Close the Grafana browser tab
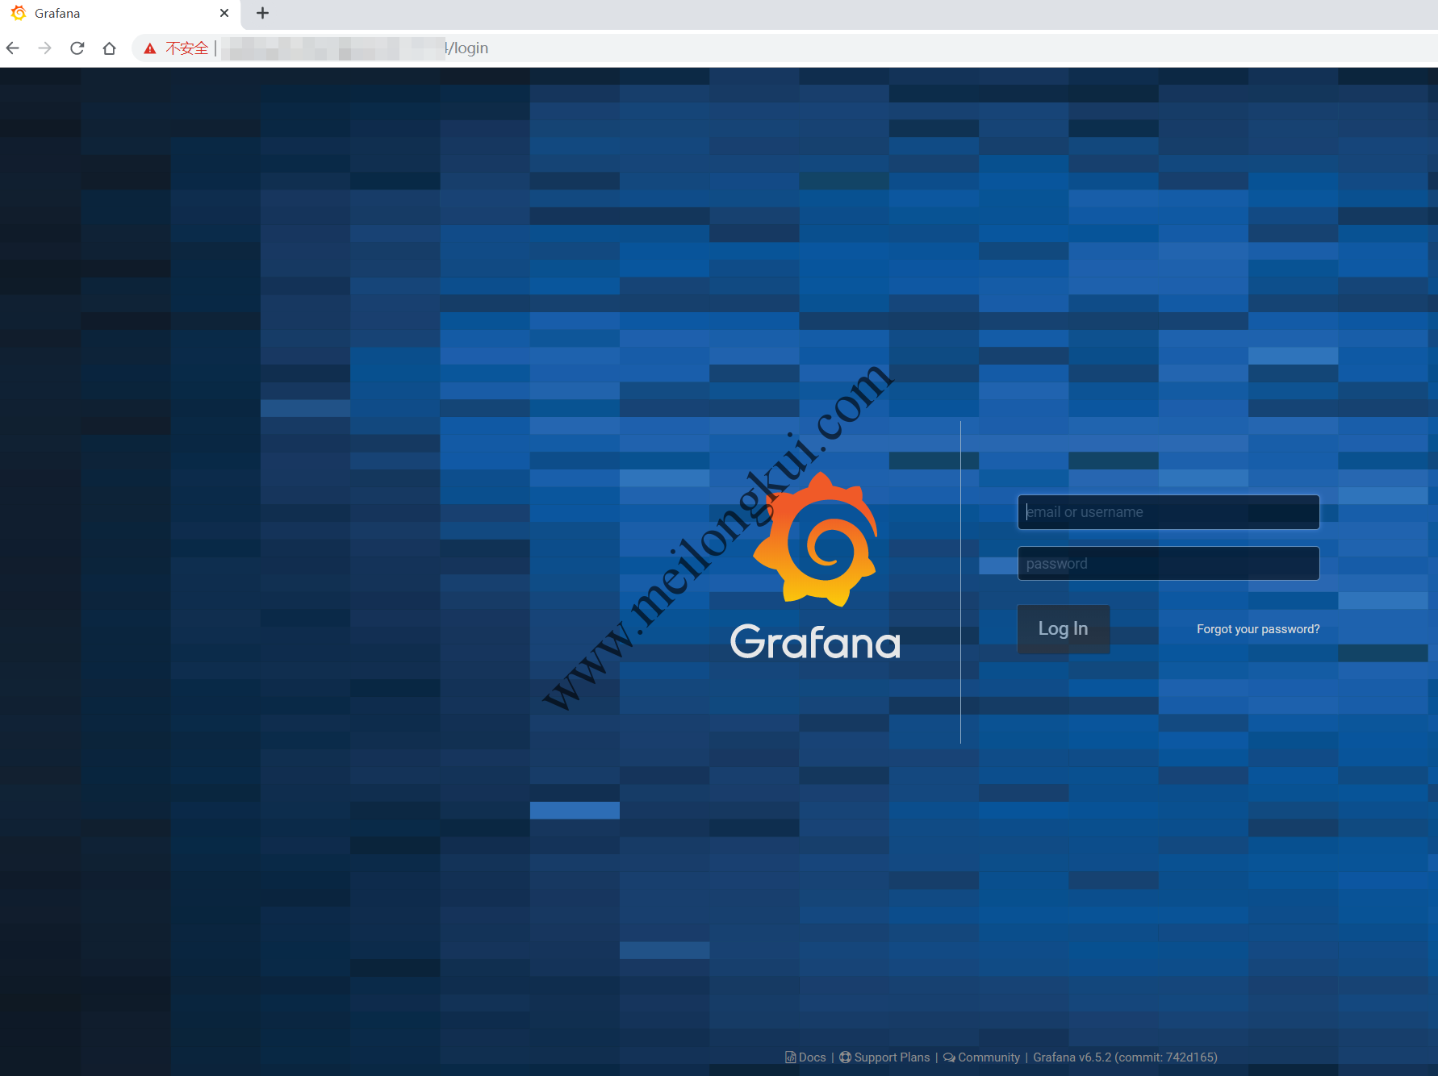The image size is (1438, 1076). [x=224, y=13]
